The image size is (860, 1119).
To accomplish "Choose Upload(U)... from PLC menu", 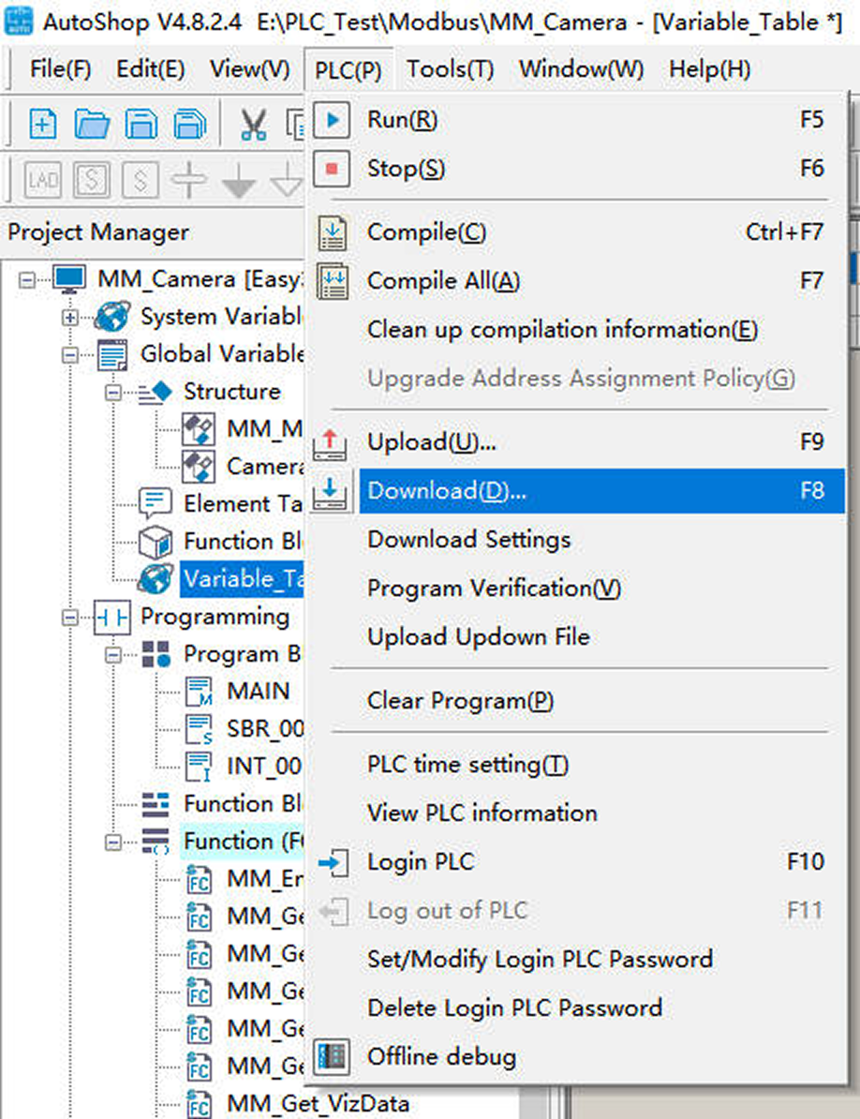I will [578, 442].
